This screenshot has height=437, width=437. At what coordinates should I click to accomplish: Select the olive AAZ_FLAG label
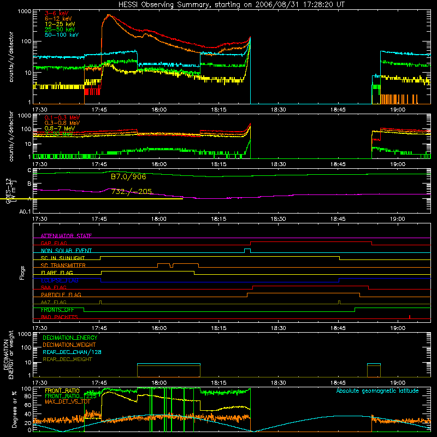click(x=54, y=302)
